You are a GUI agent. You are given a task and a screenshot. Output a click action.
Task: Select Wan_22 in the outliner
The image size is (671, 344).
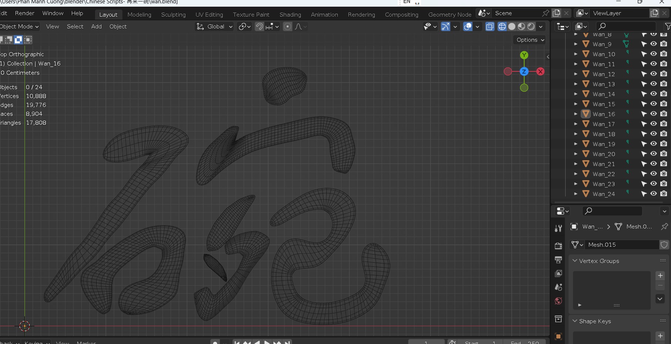click(x=604, y=174)
